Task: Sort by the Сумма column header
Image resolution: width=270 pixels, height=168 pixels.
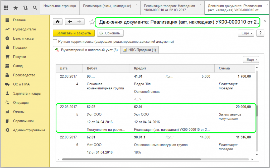Action: coord(224,68)
